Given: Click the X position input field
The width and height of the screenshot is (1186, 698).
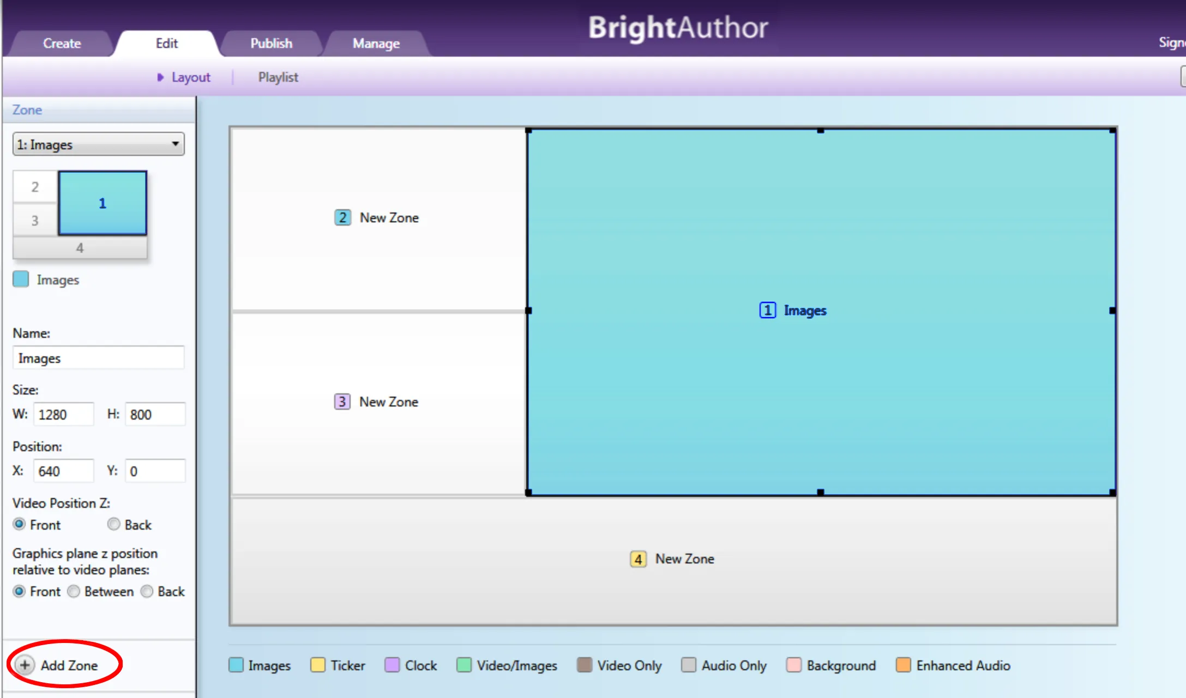Looking at the screenshot, I should [64, 471].
